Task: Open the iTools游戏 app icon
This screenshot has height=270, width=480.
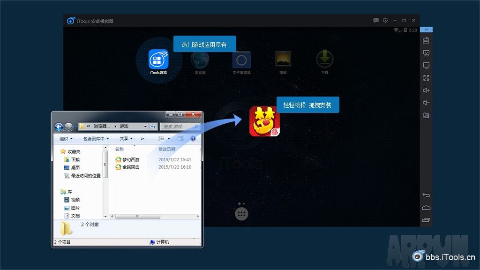Action: pos(158,60)
